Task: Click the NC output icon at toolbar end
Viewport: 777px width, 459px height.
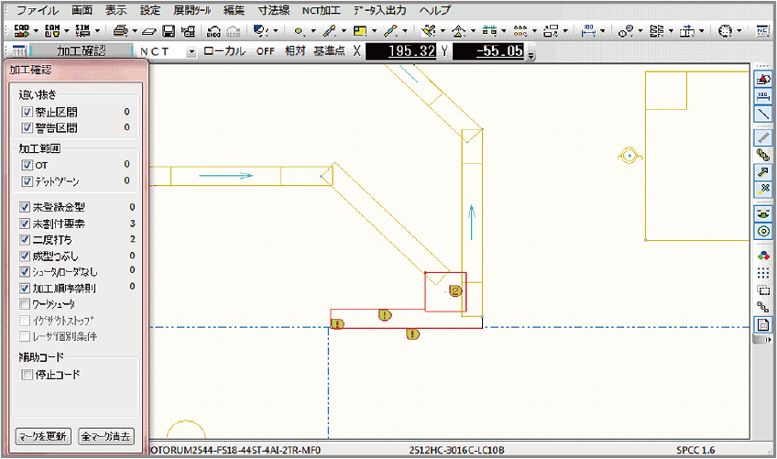Action: tap(762, 31)
